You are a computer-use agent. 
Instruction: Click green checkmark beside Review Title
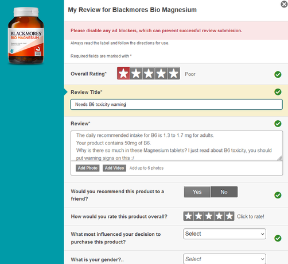click(x=278, y=92)
